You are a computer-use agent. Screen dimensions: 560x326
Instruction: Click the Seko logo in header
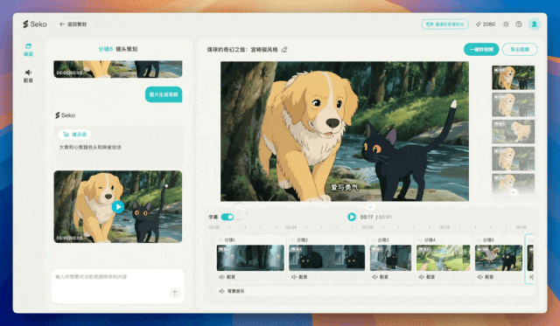tap(35, 24)
